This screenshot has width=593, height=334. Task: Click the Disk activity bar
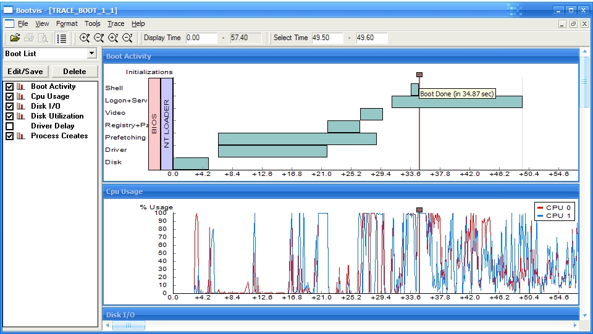tap(191, 164)
